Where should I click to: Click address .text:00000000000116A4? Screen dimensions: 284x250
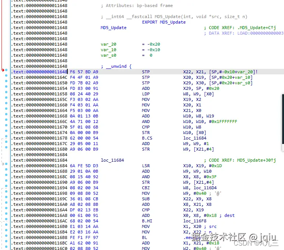(x=39, y=210)
